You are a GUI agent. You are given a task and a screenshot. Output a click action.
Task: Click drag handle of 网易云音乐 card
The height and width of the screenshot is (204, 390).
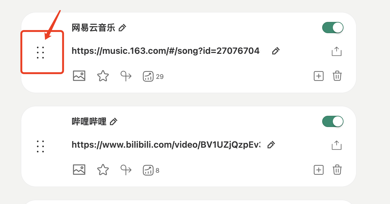[x=40, y=53]
